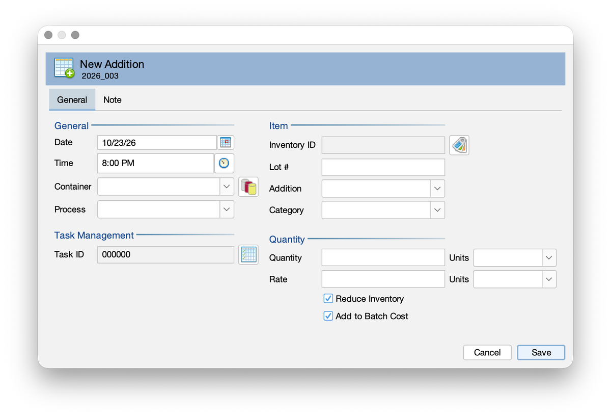Click the New Addition title text
Screen dimensions: 611x418
pos(112,64)
